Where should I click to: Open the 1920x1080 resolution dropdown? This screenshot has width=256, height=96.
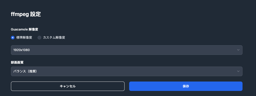coord(127,50)
